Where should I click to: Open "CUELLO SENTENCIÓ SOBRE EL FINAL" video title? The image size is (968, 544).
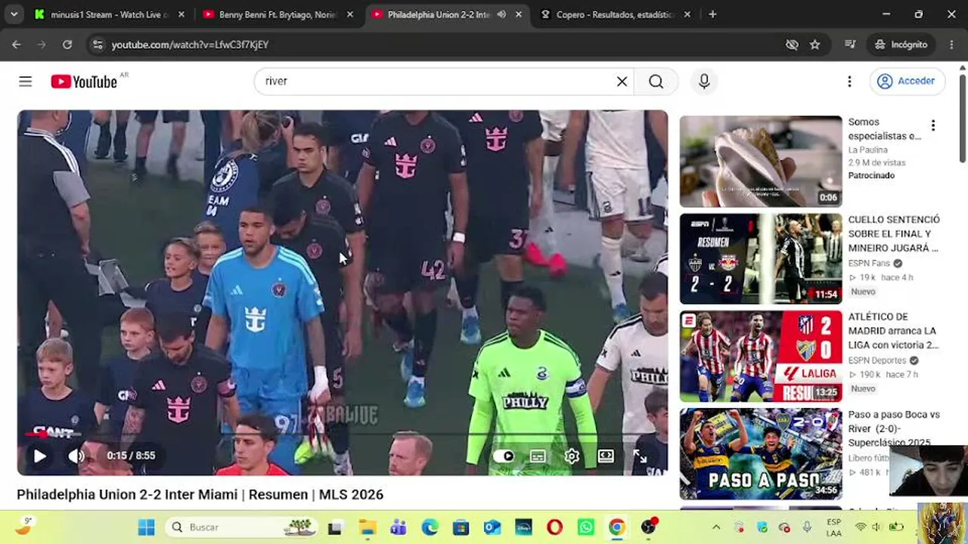tap(894, 233)
